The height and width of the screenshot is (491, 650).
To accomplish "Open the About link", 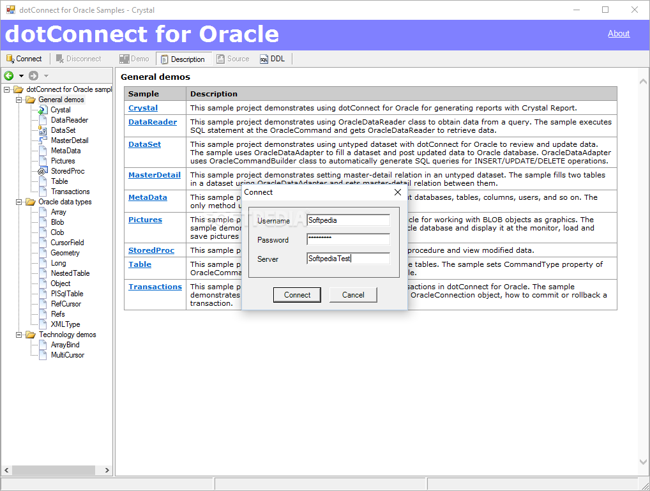I will (619, 34).
